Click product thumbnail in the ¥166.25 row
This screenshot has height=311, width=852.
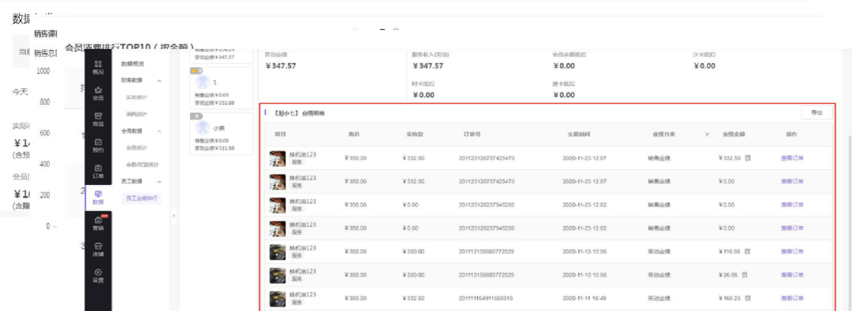(x=278, y=298)
